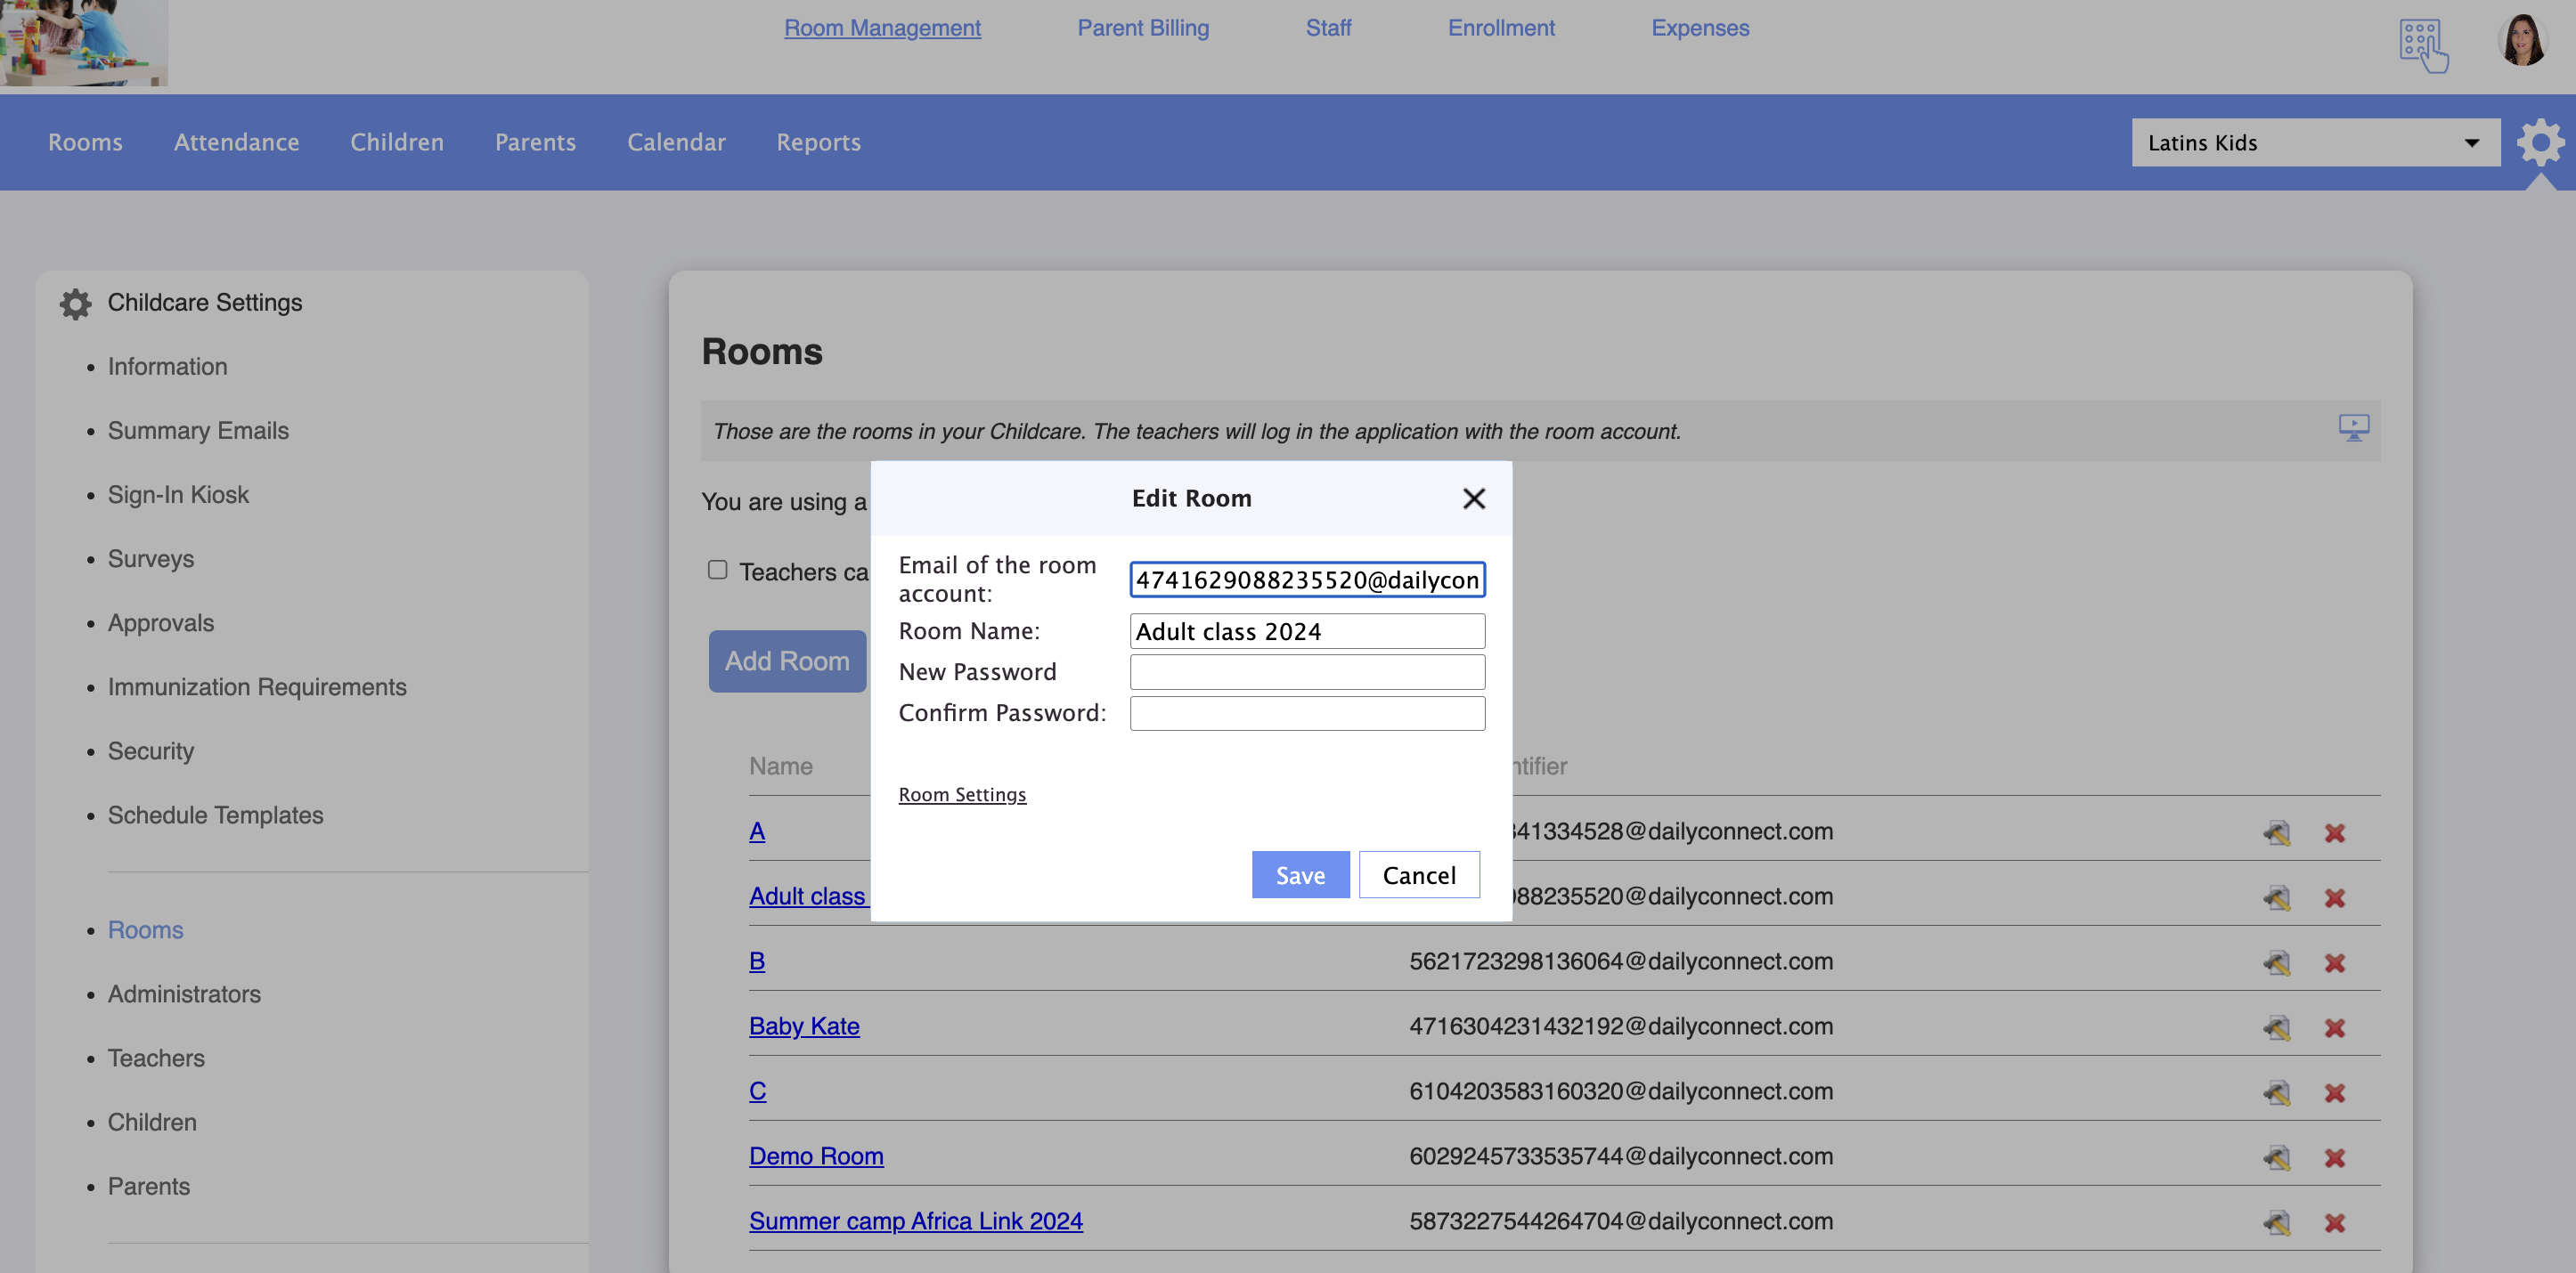Click edit icon for Baby Kate room
This screenshot has width=2576, height=1273.
pos(2277,1027)
